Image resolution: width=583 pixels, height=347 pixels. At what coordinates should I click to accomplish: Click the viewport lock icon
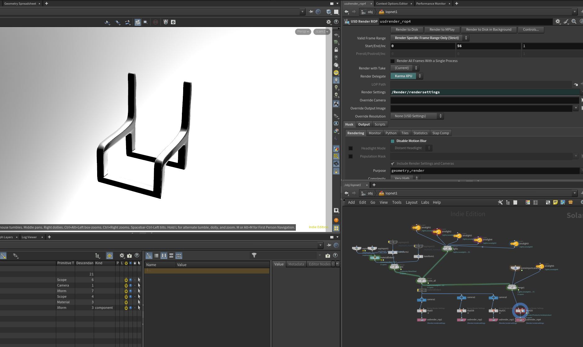(x=336, y=50)
